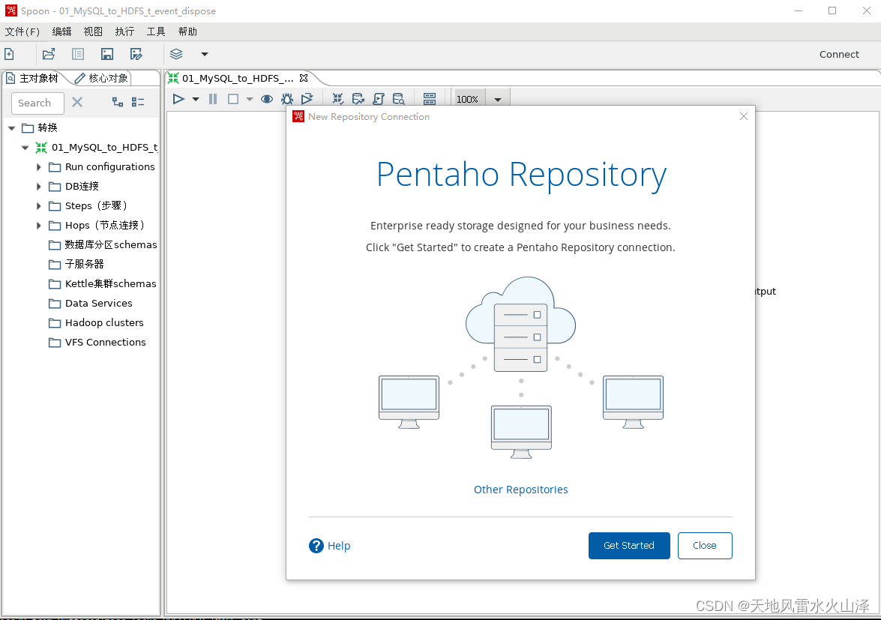Close the New Repository Connection dialog with X
Screen dimensions: 881x620
pyautogui.click(x=743, y=116)
